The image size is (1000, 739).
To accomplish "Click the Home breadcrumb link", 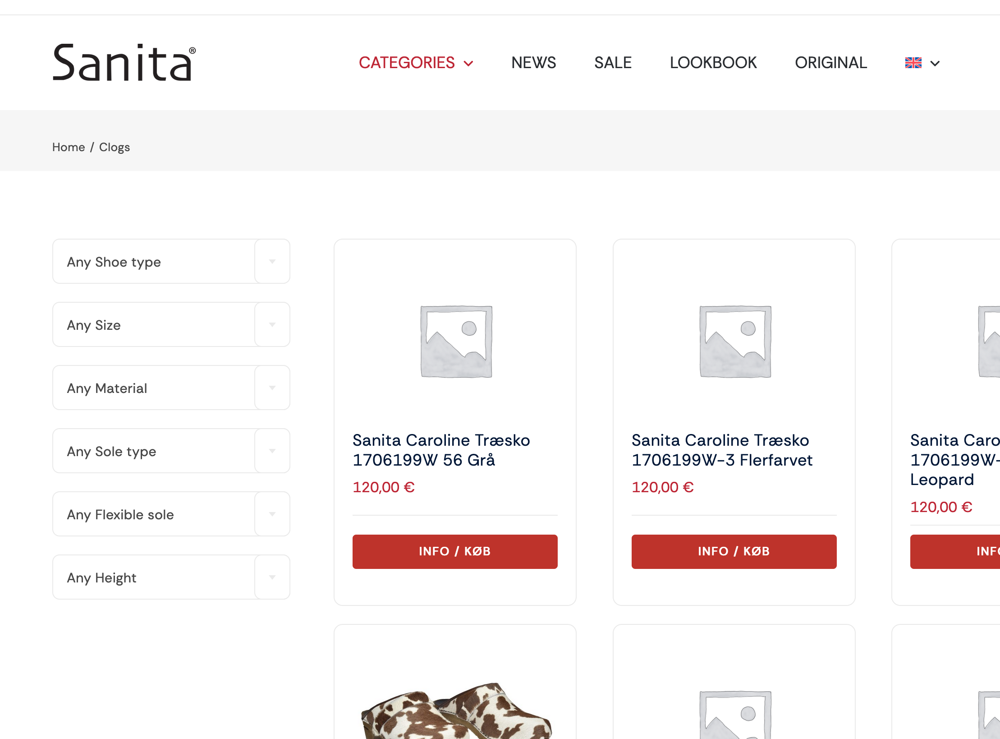I will coord(69,147).
